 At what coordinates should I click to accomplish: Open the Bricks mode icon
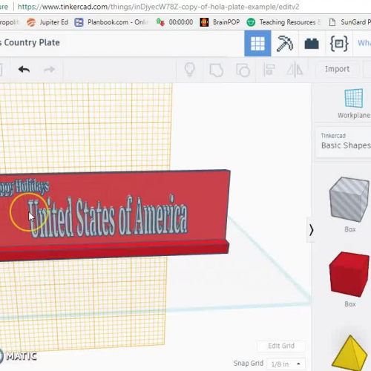click(312, 44)
